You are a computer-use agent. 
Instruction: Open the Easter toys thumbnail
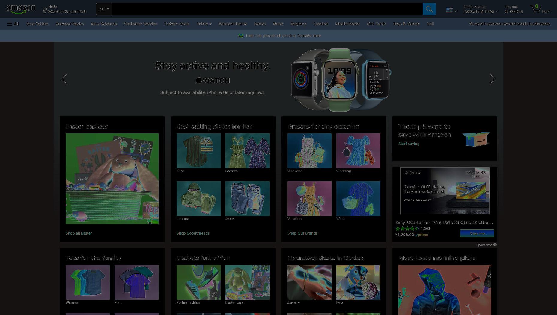coord(247,282)
